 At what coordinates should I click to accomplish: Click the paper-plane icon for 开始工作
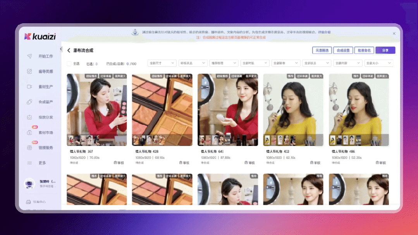tap(29, 56)
